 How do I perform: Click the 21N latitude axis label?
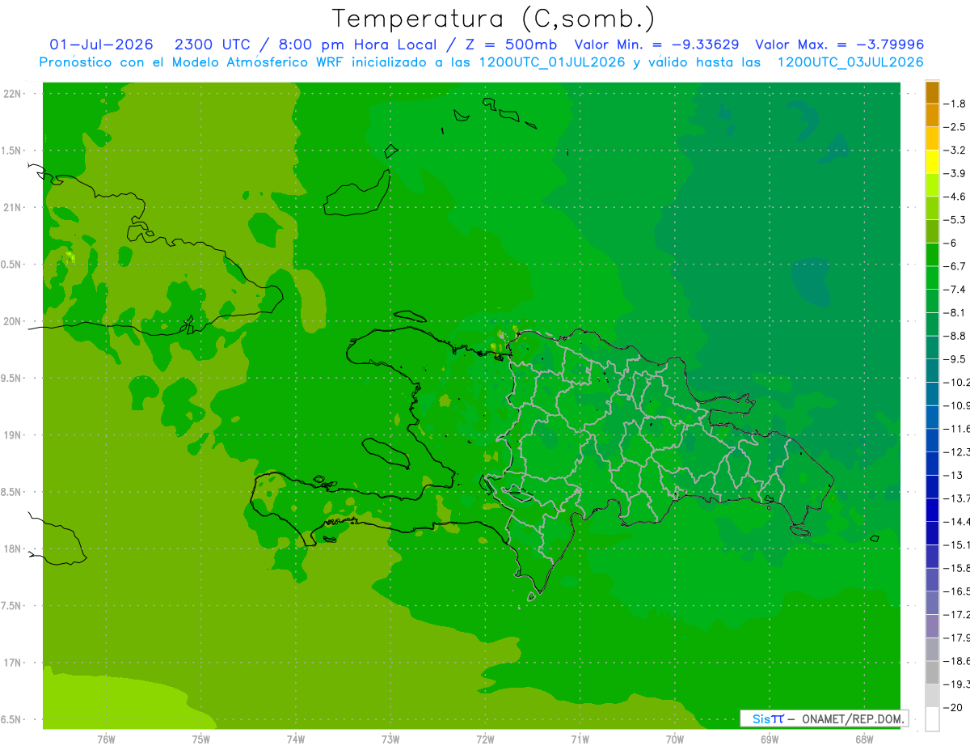click(12, 207)
